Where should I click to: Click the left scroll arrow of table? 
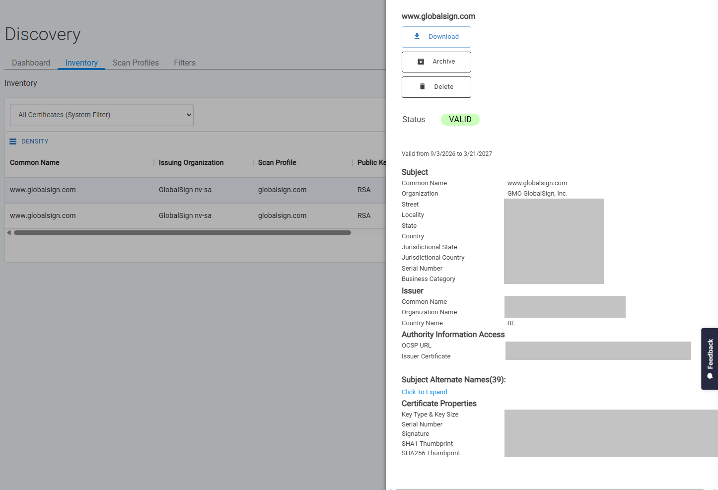[9, 232]
